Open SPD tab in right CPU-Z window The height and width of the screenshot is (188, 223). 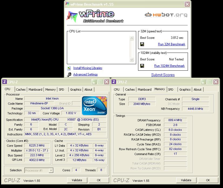[x=171, y=90]
